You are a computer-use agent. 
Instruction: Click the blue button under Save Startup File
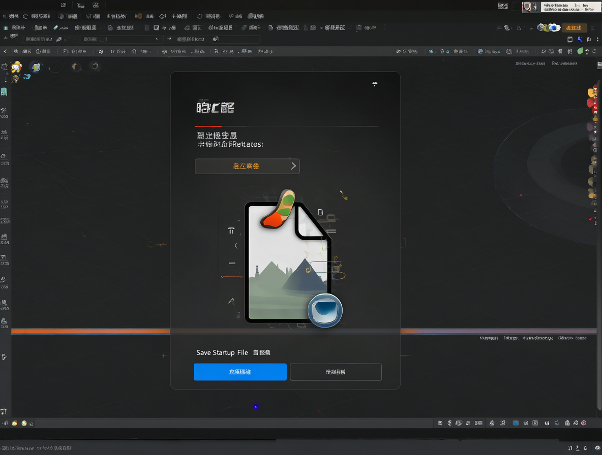pyautogui.click(x=240, y=372)
